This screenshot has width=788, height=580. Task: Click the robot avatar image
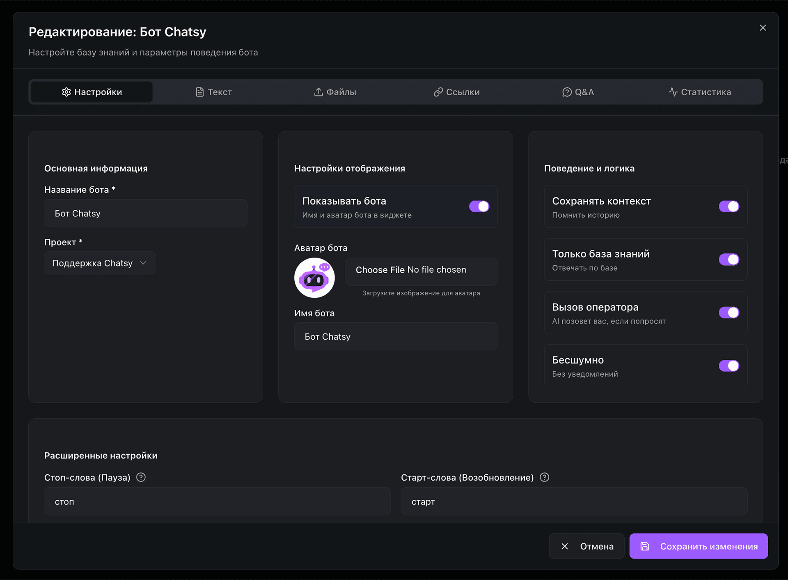[x=314, y=278]
